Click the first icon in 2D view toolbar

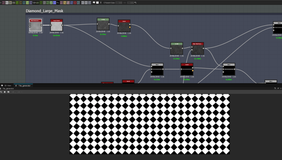tap(1, 92)
